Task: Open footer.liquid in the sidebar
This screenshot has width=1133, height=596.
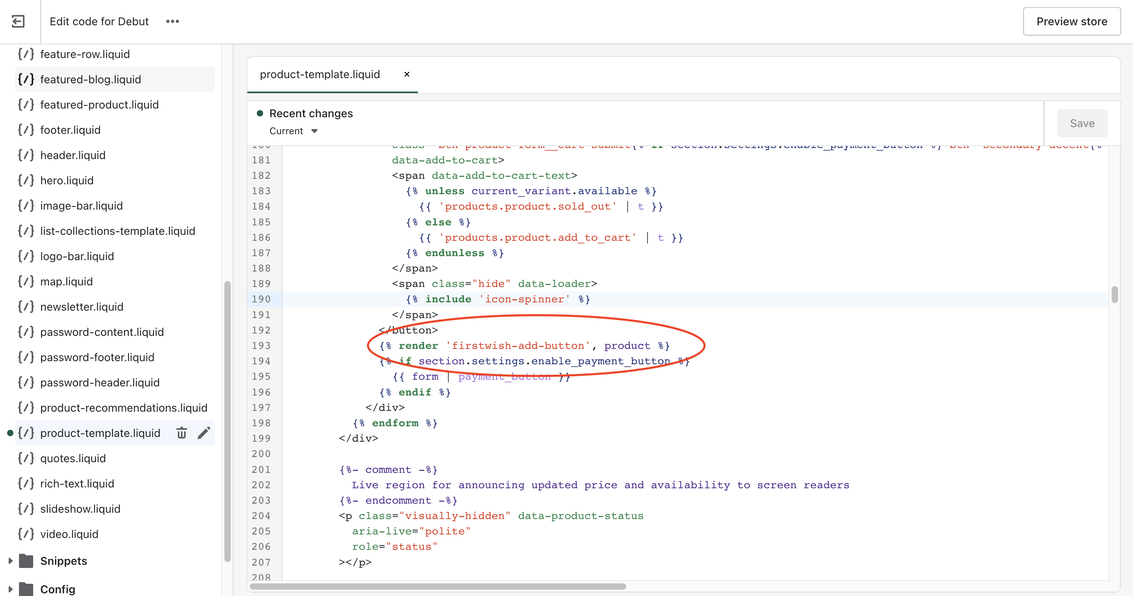Action: (70, 130)
